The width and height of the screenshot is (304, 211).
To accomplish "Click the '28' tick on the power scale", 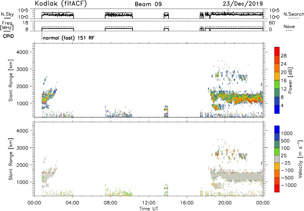I will click(283, 56).
